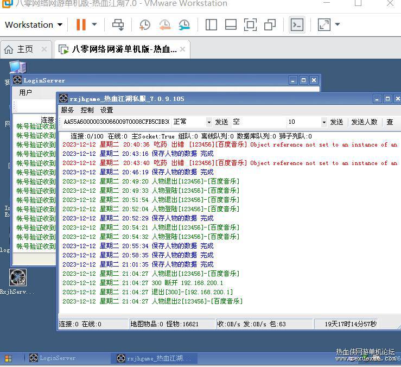Close the LoginServer window
Viewport: 401px width, 367px height.
point(314,80)
